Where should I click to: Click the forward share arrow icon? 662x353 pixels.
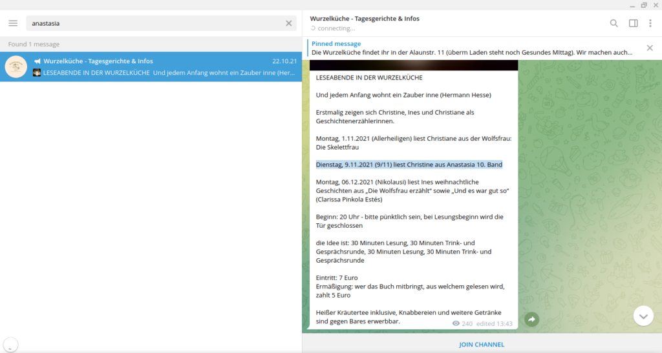tap(531, 319)
